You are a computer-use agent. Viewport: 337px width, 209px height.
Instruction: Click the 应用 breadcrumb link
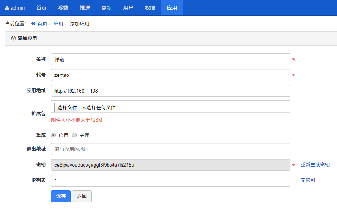pyautogui.click(x=58, y=24)
